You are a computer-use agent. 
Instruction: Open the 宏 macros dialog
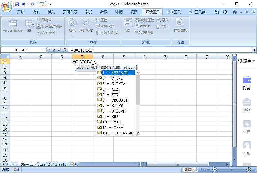29,26
